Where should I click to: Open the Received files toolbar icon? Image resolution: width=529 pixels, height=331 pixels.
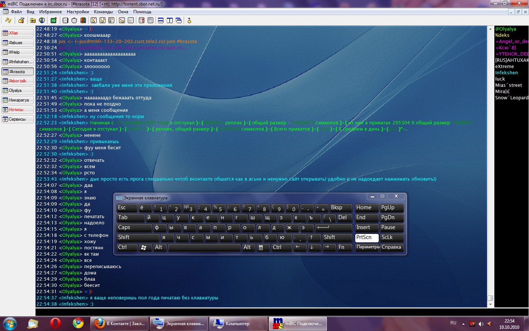point(122,20)
